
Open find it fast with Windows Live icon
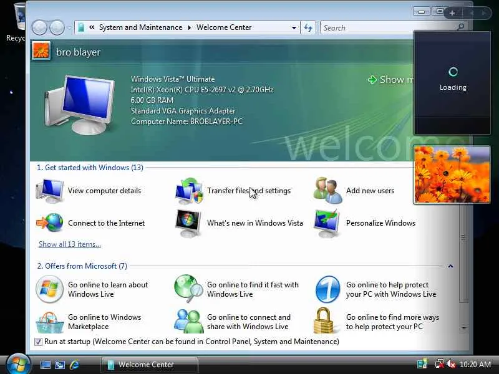click(x=189, y=289)
